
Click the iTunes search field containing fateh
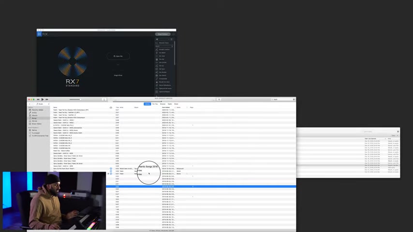[x=283, y=99]
